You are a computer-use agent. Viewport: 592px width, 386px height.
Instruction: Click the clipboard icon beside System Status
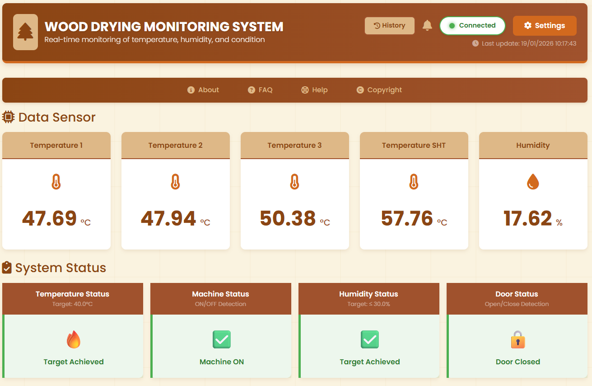(7, 268)
